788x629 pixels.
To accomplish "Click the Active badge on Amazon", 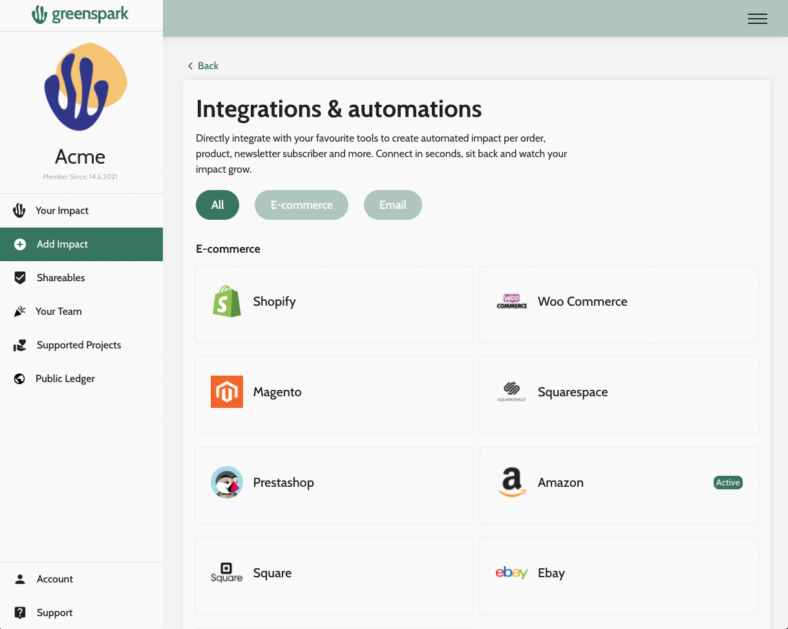I will coord(728,482).
